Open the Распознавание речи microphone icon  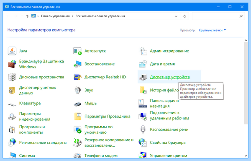point(143,130)
